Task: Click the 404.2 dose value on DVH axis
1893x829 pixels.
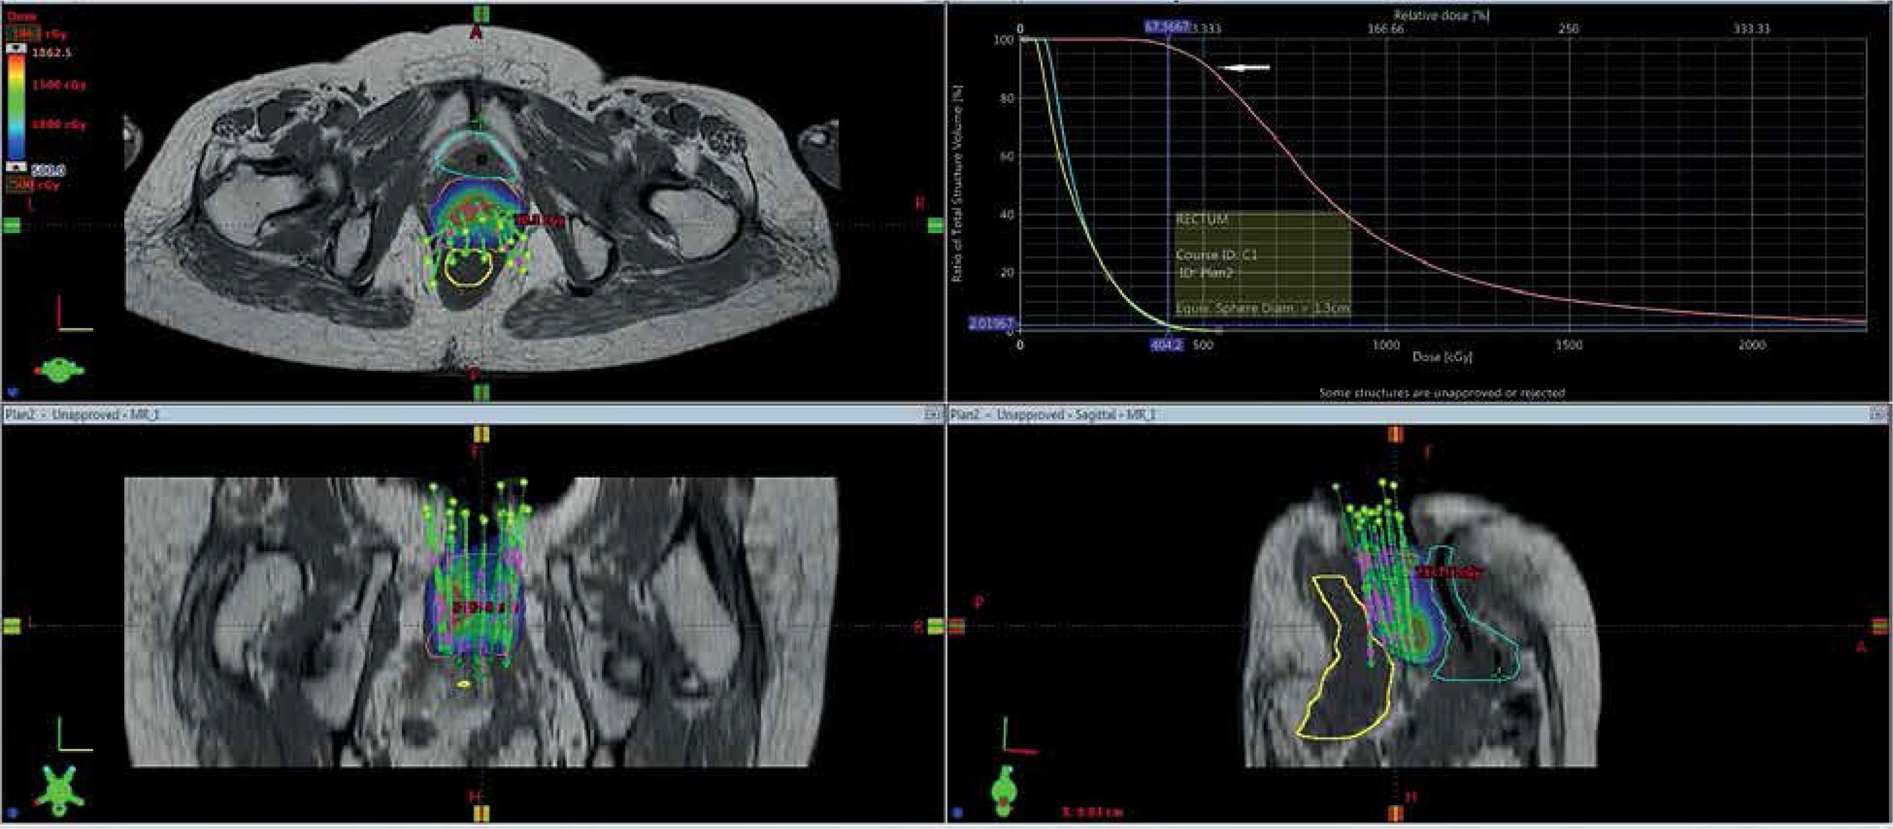Action: [x=1167, y=345]
